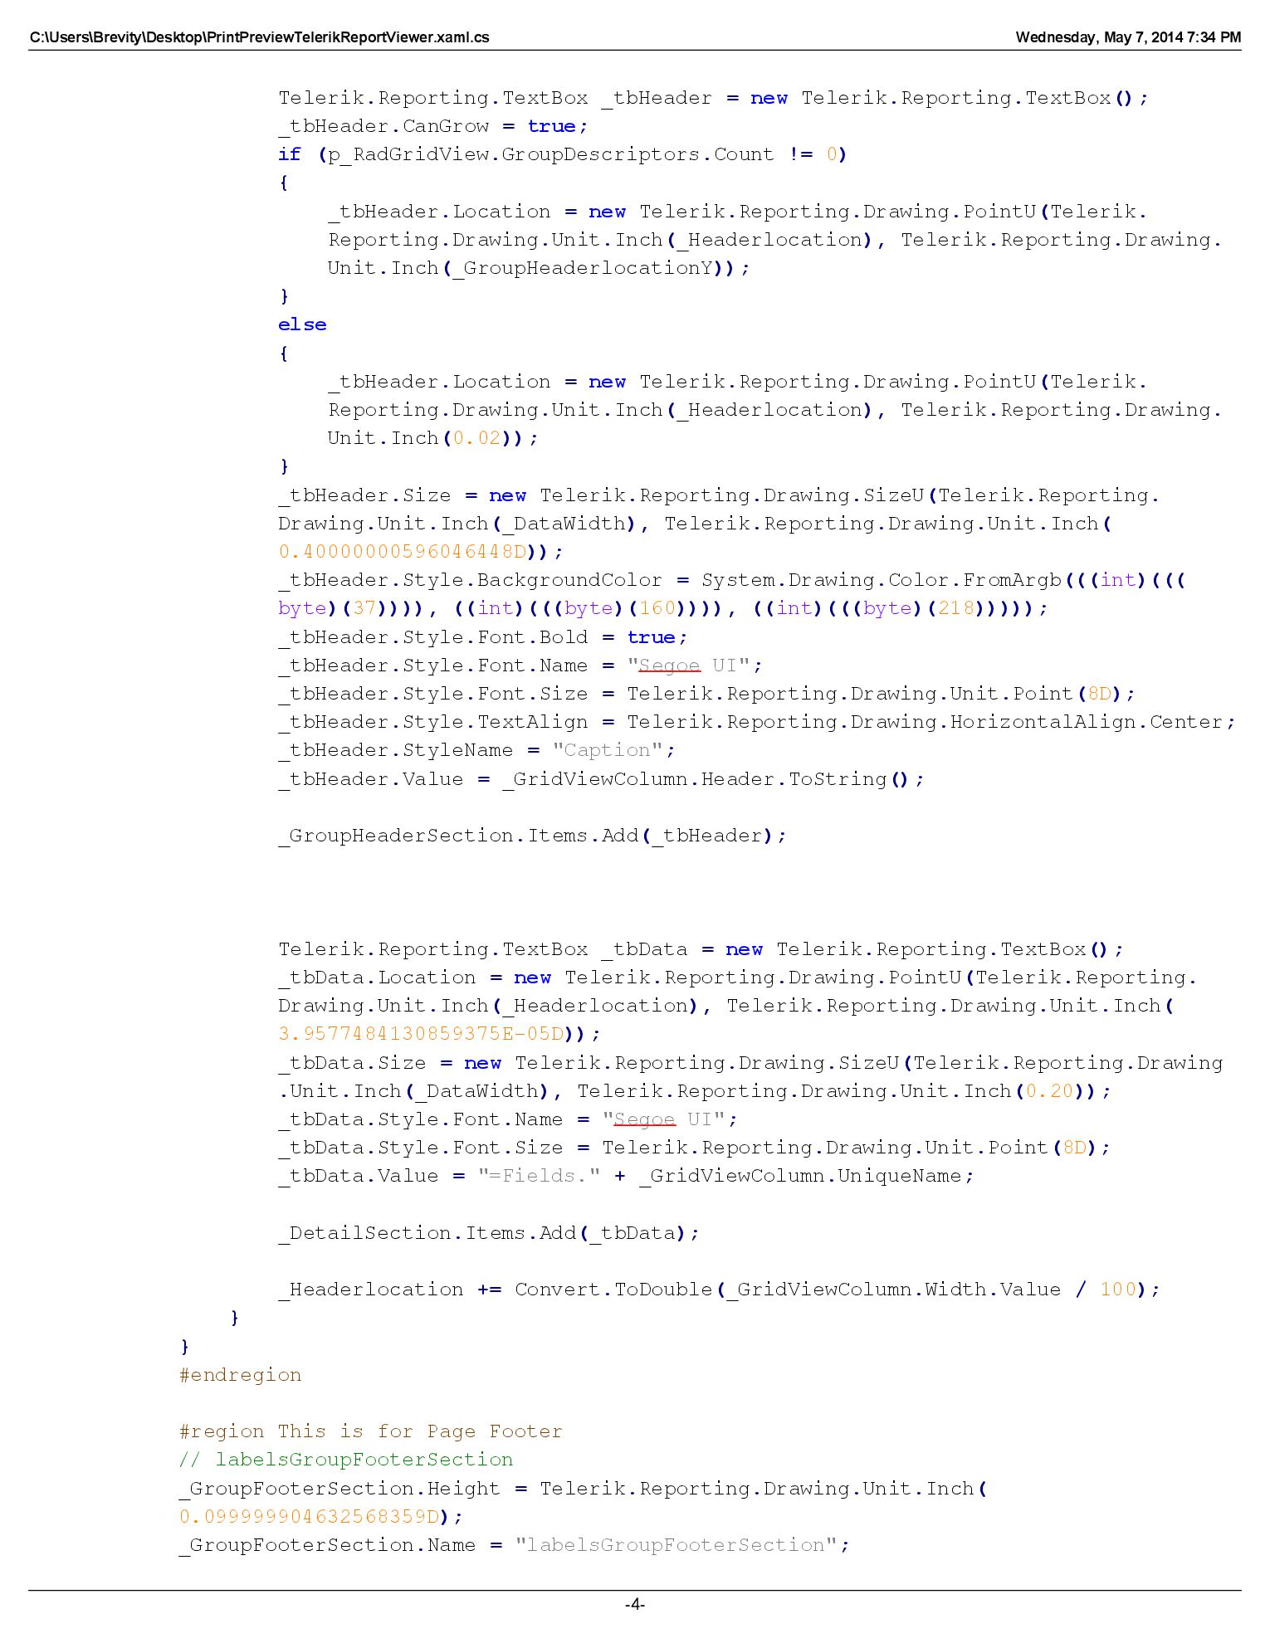This screenshot has height=1643, width=1270.
Task: Click the line starting '_tbHeader.Size = new'
Action: (719, 495)
